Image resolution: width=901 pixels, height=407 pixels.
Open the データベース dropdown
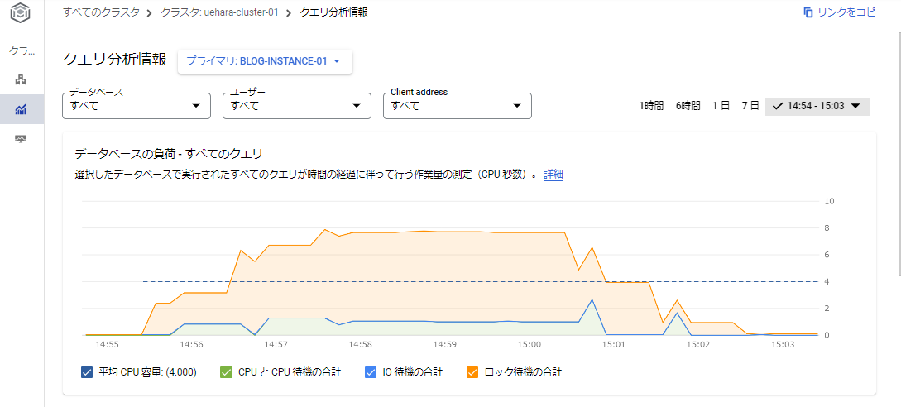[x=137, y=106]
